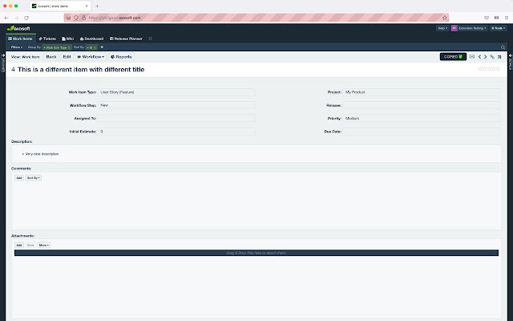Open the comments Sort By dropdown
Viewport: 513px width, 321px height.
(34, 178)
